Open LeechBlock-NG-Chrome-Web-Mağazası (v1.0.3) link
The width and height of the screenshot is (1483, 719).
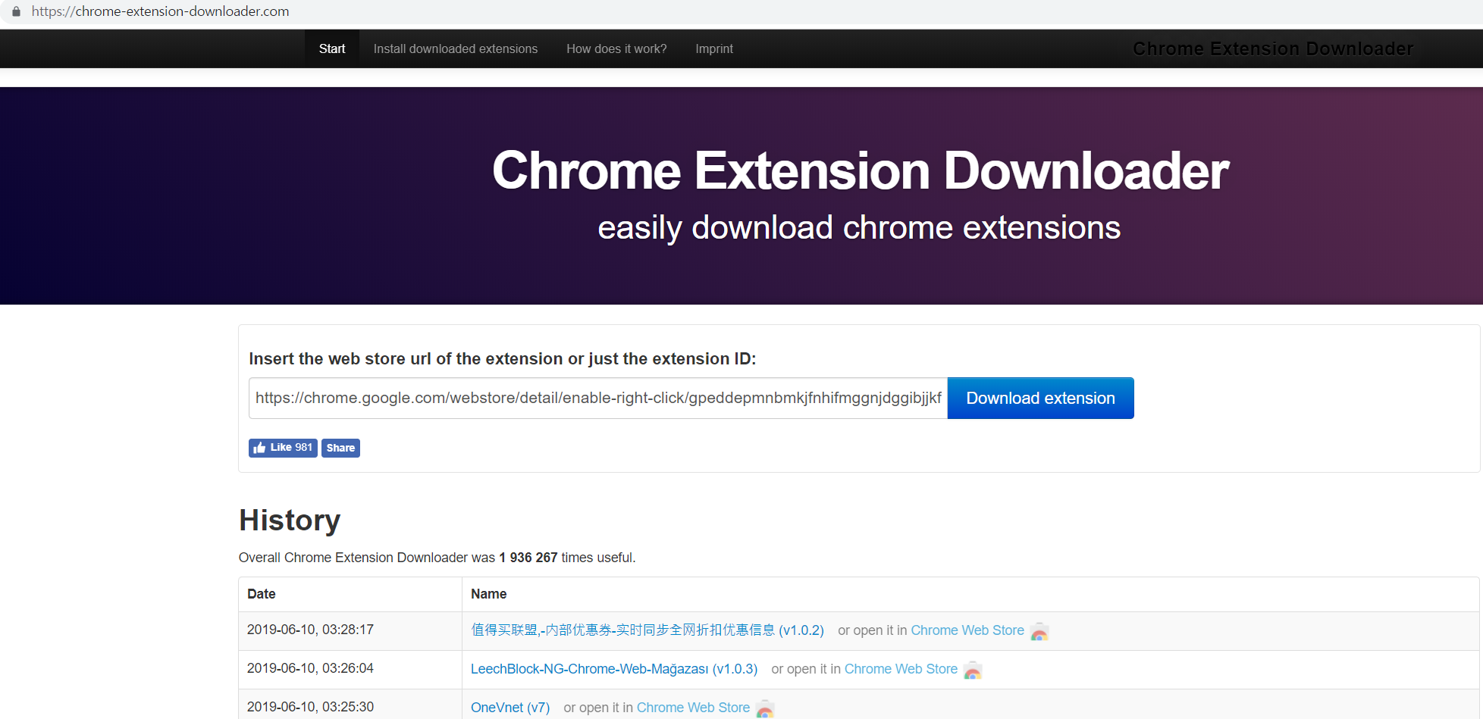click(614, 669)
